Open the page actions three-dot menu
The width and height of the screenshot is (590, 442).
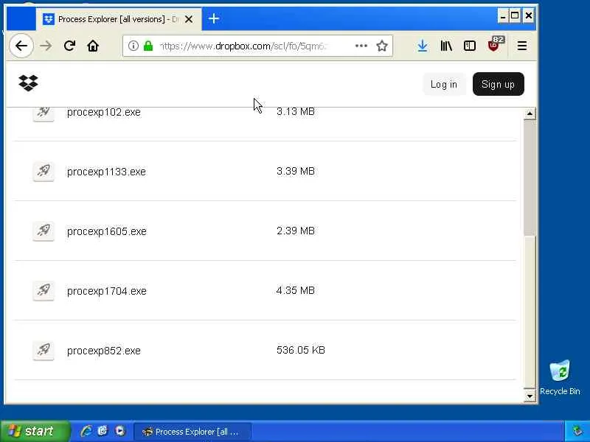point(361,46)
